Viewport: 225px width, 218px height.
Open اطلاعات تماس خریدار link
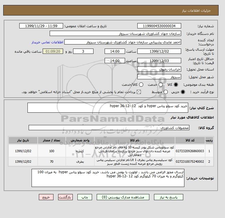pyautogui.click(x=47, y=42)
